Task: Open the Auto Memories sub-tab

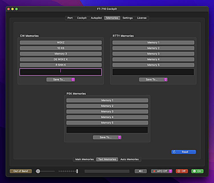Action: tap(130, 159)
